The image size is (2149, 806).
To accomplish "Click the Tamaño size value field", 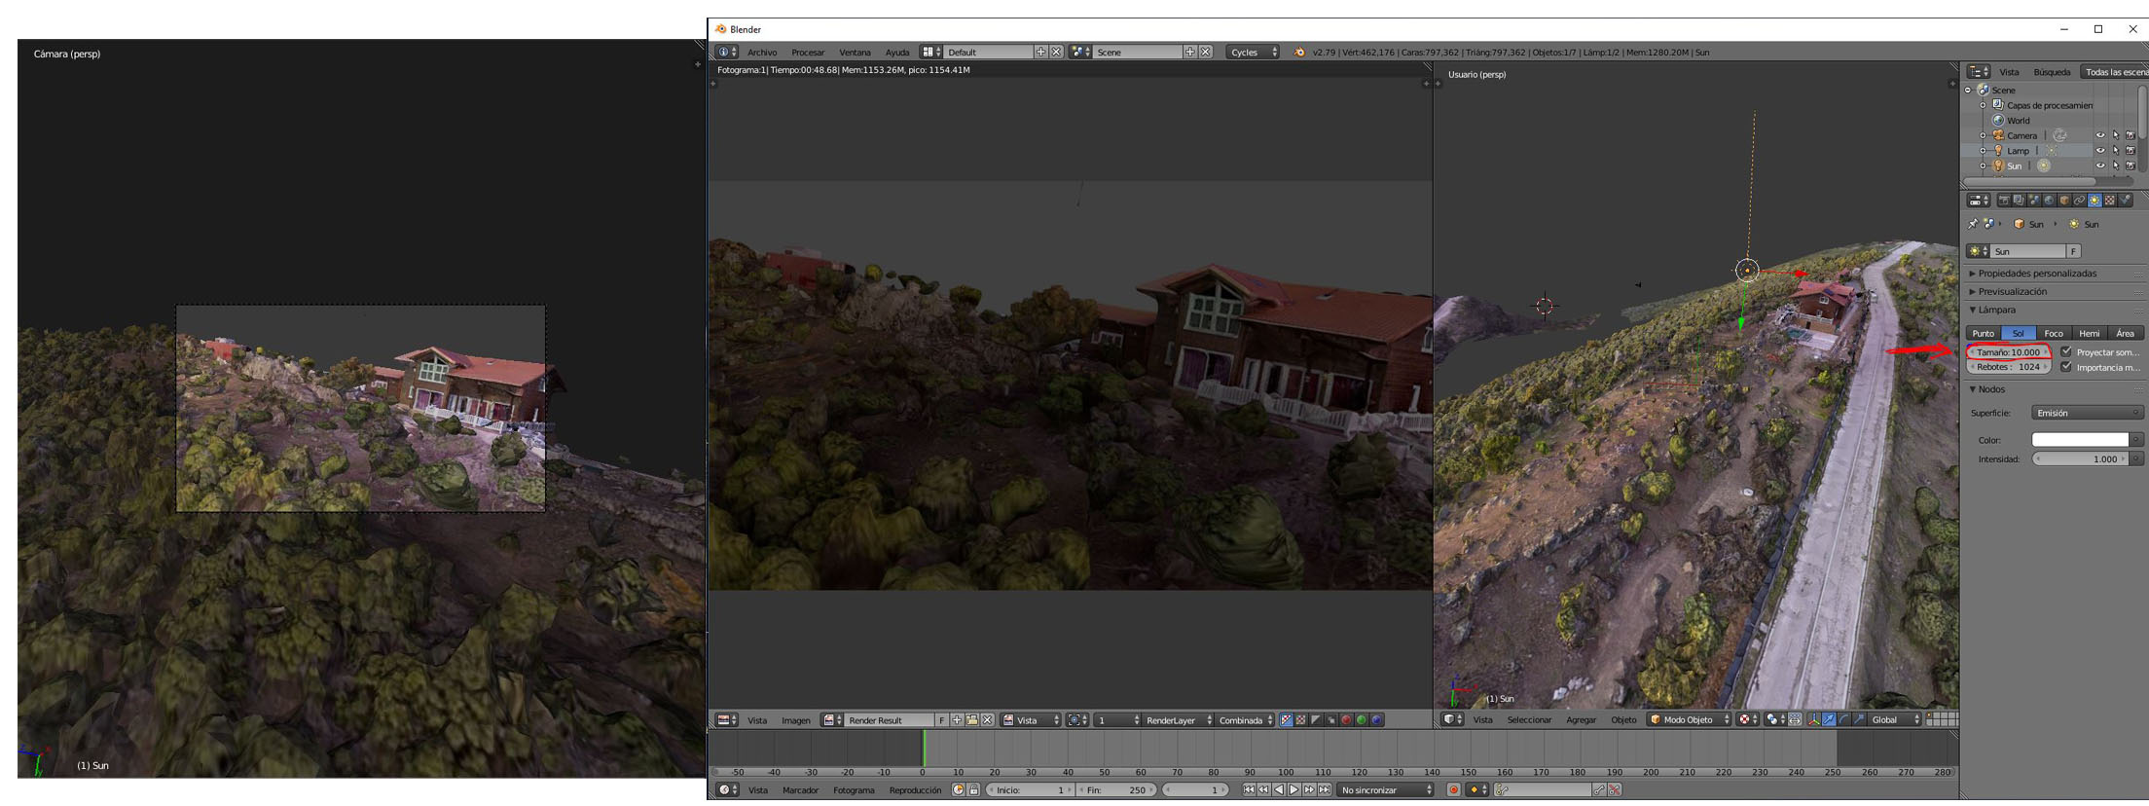I will [2008, 352].
